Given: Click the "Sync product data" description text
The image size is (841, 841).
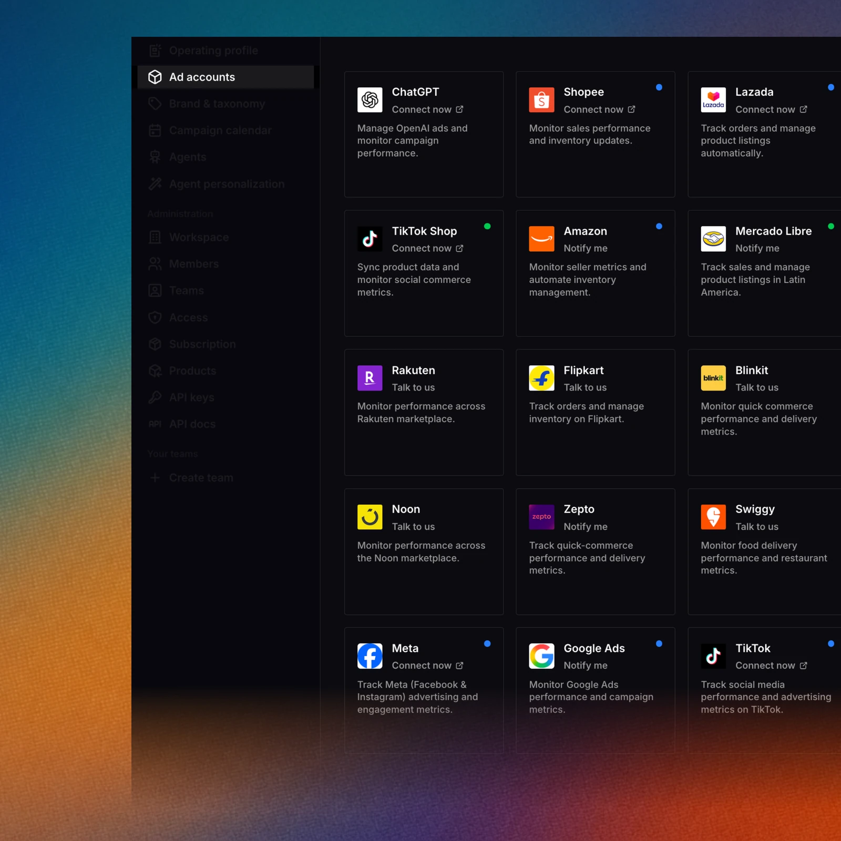Looking at the screenshot, I should (x=414, y=280).
